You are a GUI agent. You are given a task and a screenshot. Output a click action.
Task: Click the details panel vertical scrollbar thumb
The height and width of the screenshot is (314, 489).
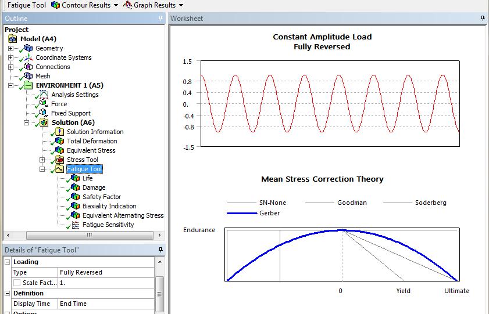[x=160, y=294]
